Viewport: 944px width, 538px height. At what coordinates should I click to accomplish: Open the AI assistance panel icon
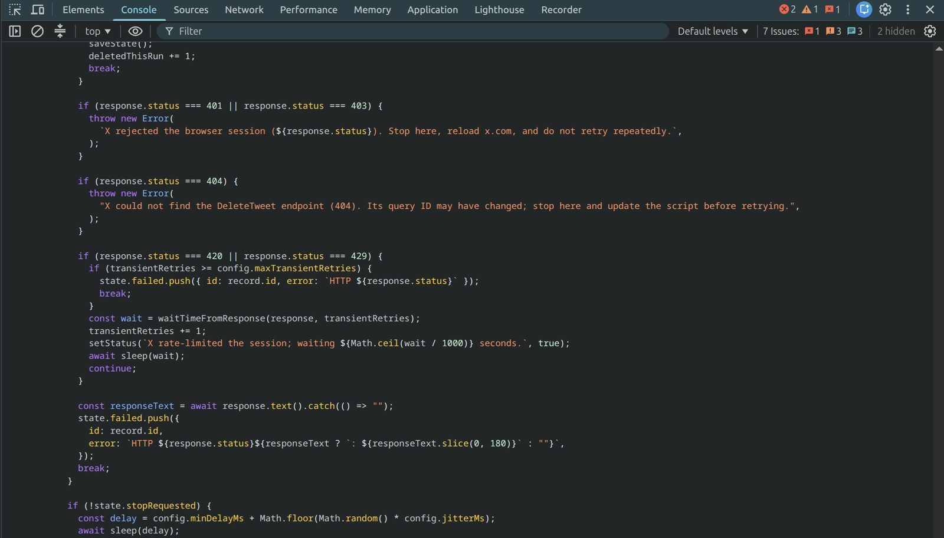(x=864, y=9)
